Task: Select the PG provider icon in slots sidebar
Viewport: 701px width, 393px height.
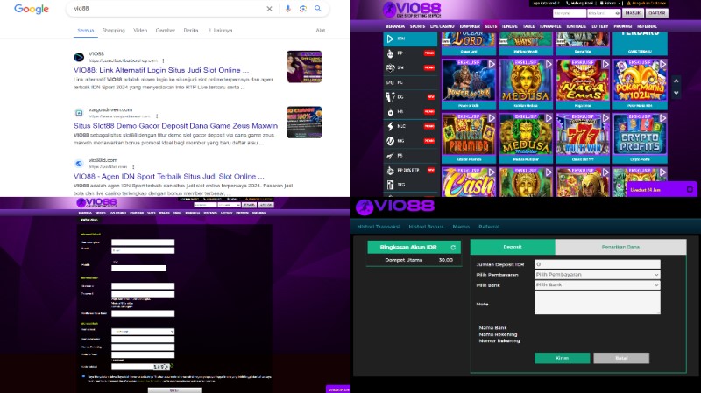Action: 390,82
